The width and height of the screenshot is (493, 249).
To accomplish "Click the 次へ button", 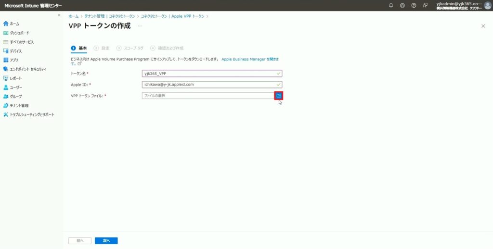I will (x=106, y=240).
